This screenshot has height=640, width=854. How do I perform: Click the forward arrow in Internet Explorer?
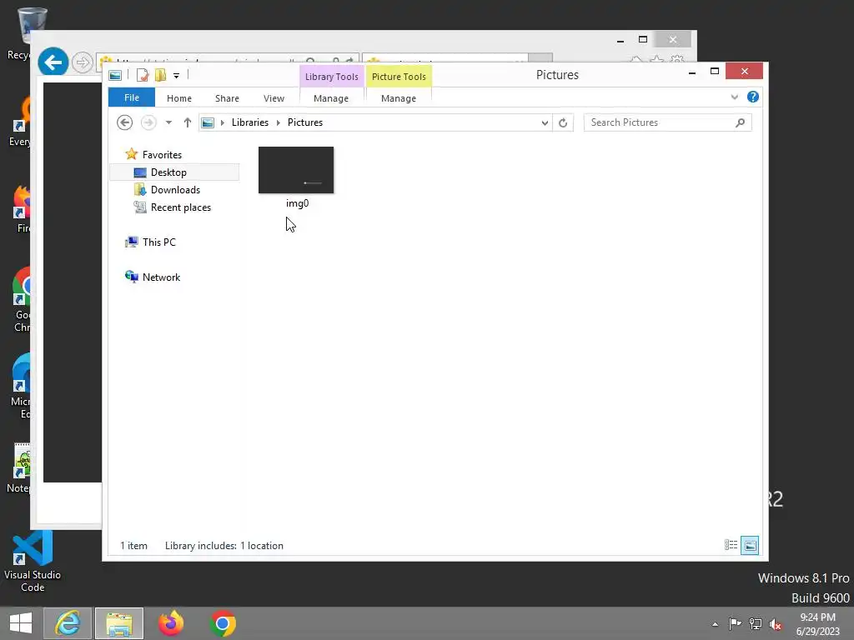(x=83, y=63)
